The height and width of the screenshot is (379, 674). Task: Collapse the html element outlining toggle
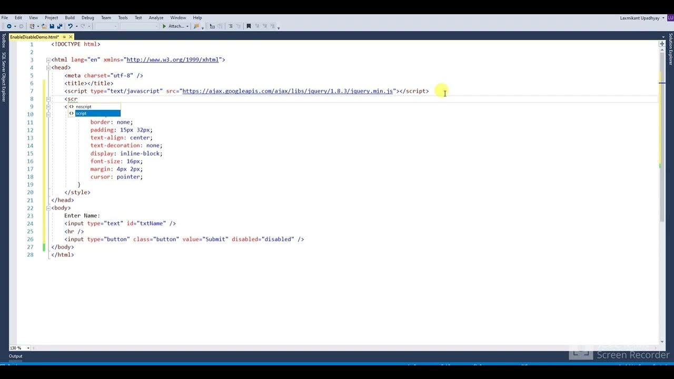coord(48,60)
